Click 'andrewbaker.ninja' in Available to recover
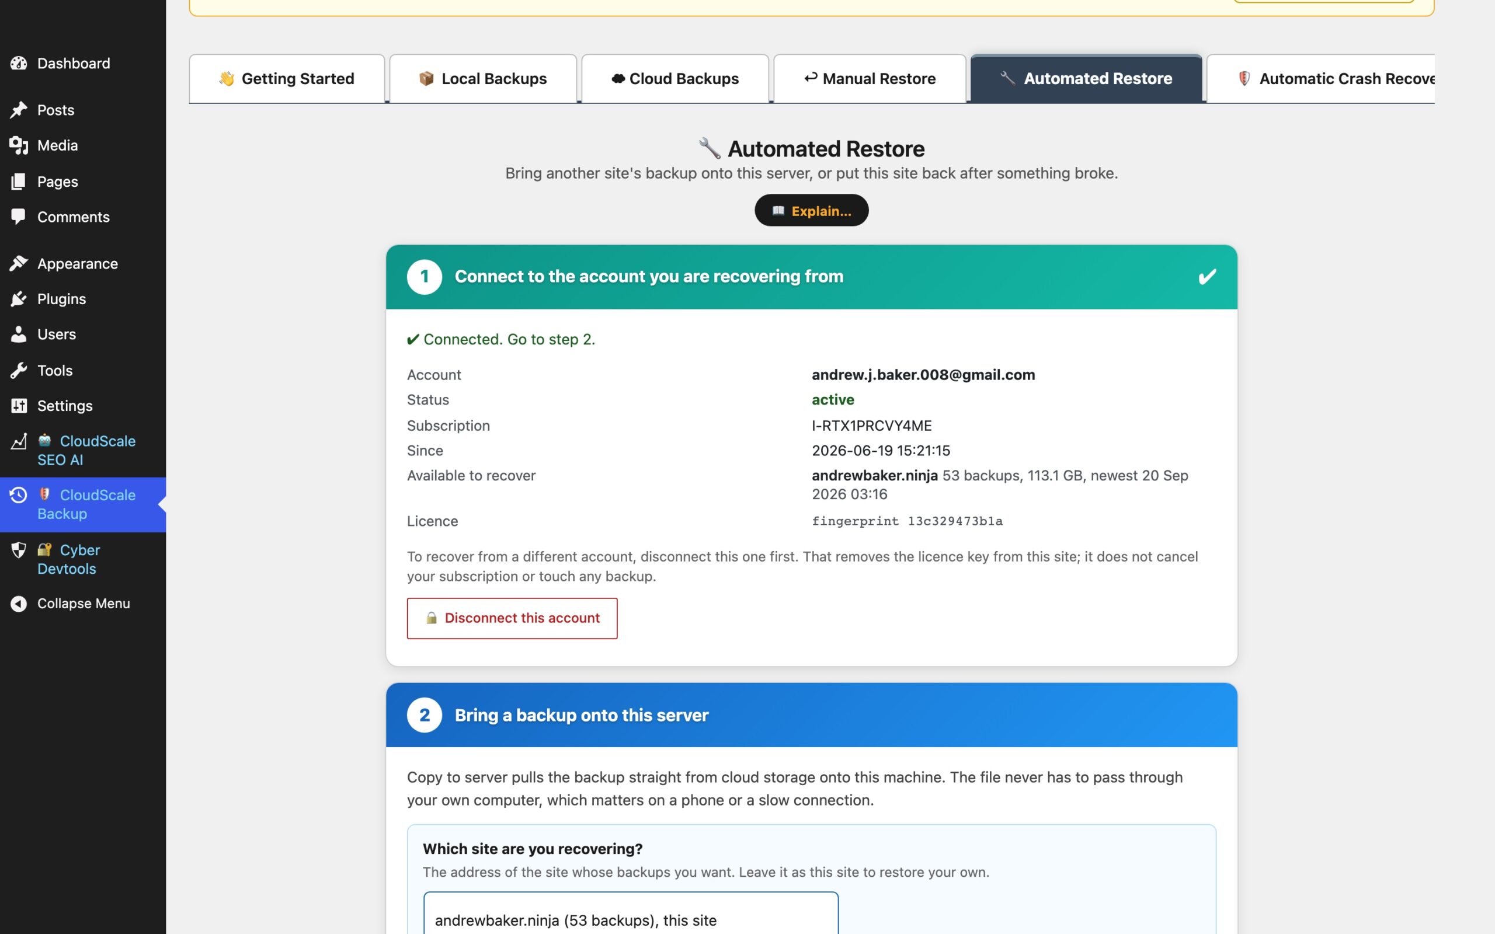Screen dimensions: 1495x934 [x=875, y=475]
